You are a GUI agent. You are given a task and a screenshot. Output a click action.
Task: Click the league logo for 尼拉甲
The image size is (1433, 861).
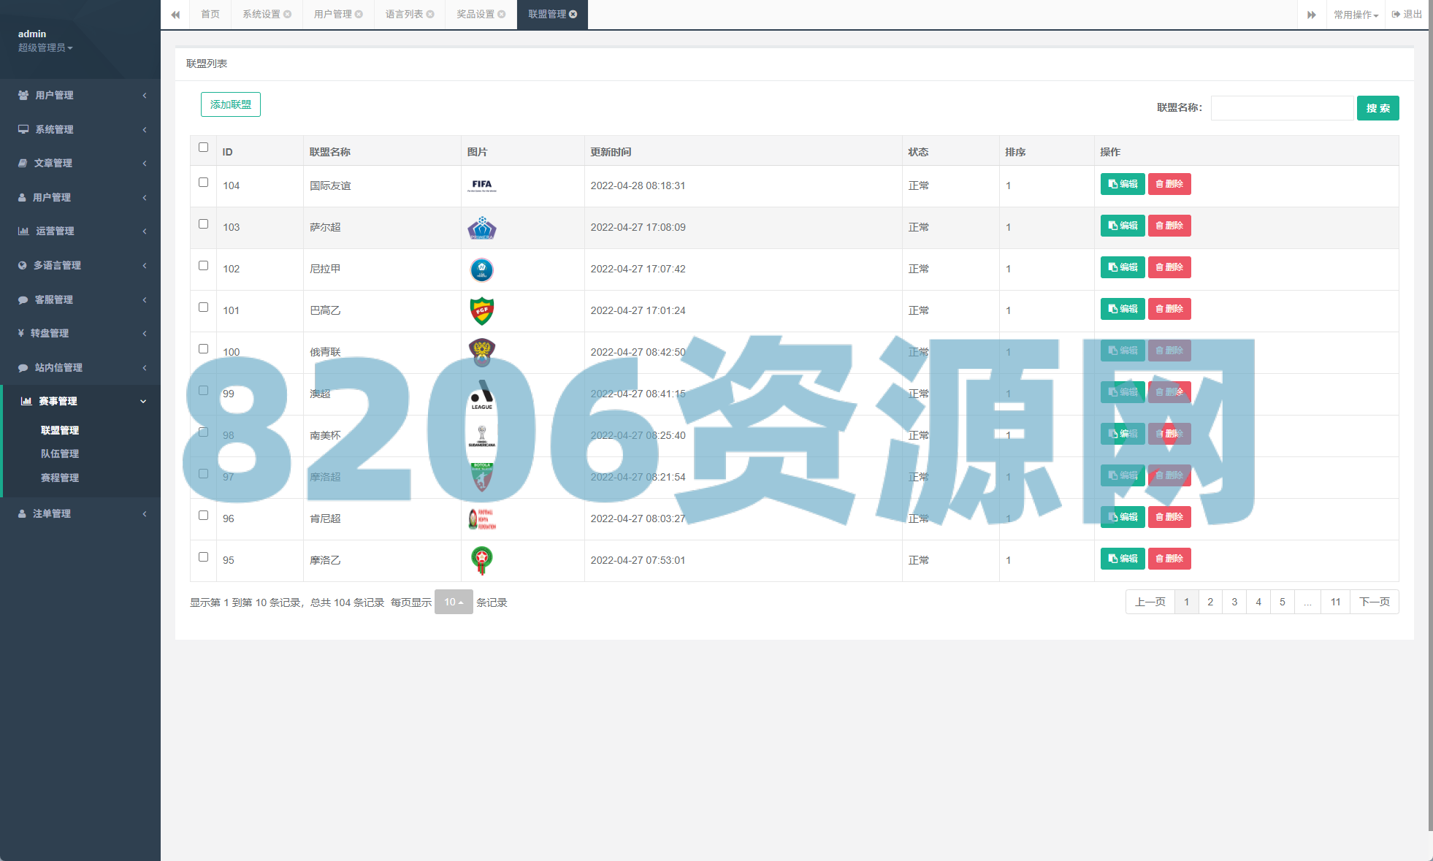[482, 269]
